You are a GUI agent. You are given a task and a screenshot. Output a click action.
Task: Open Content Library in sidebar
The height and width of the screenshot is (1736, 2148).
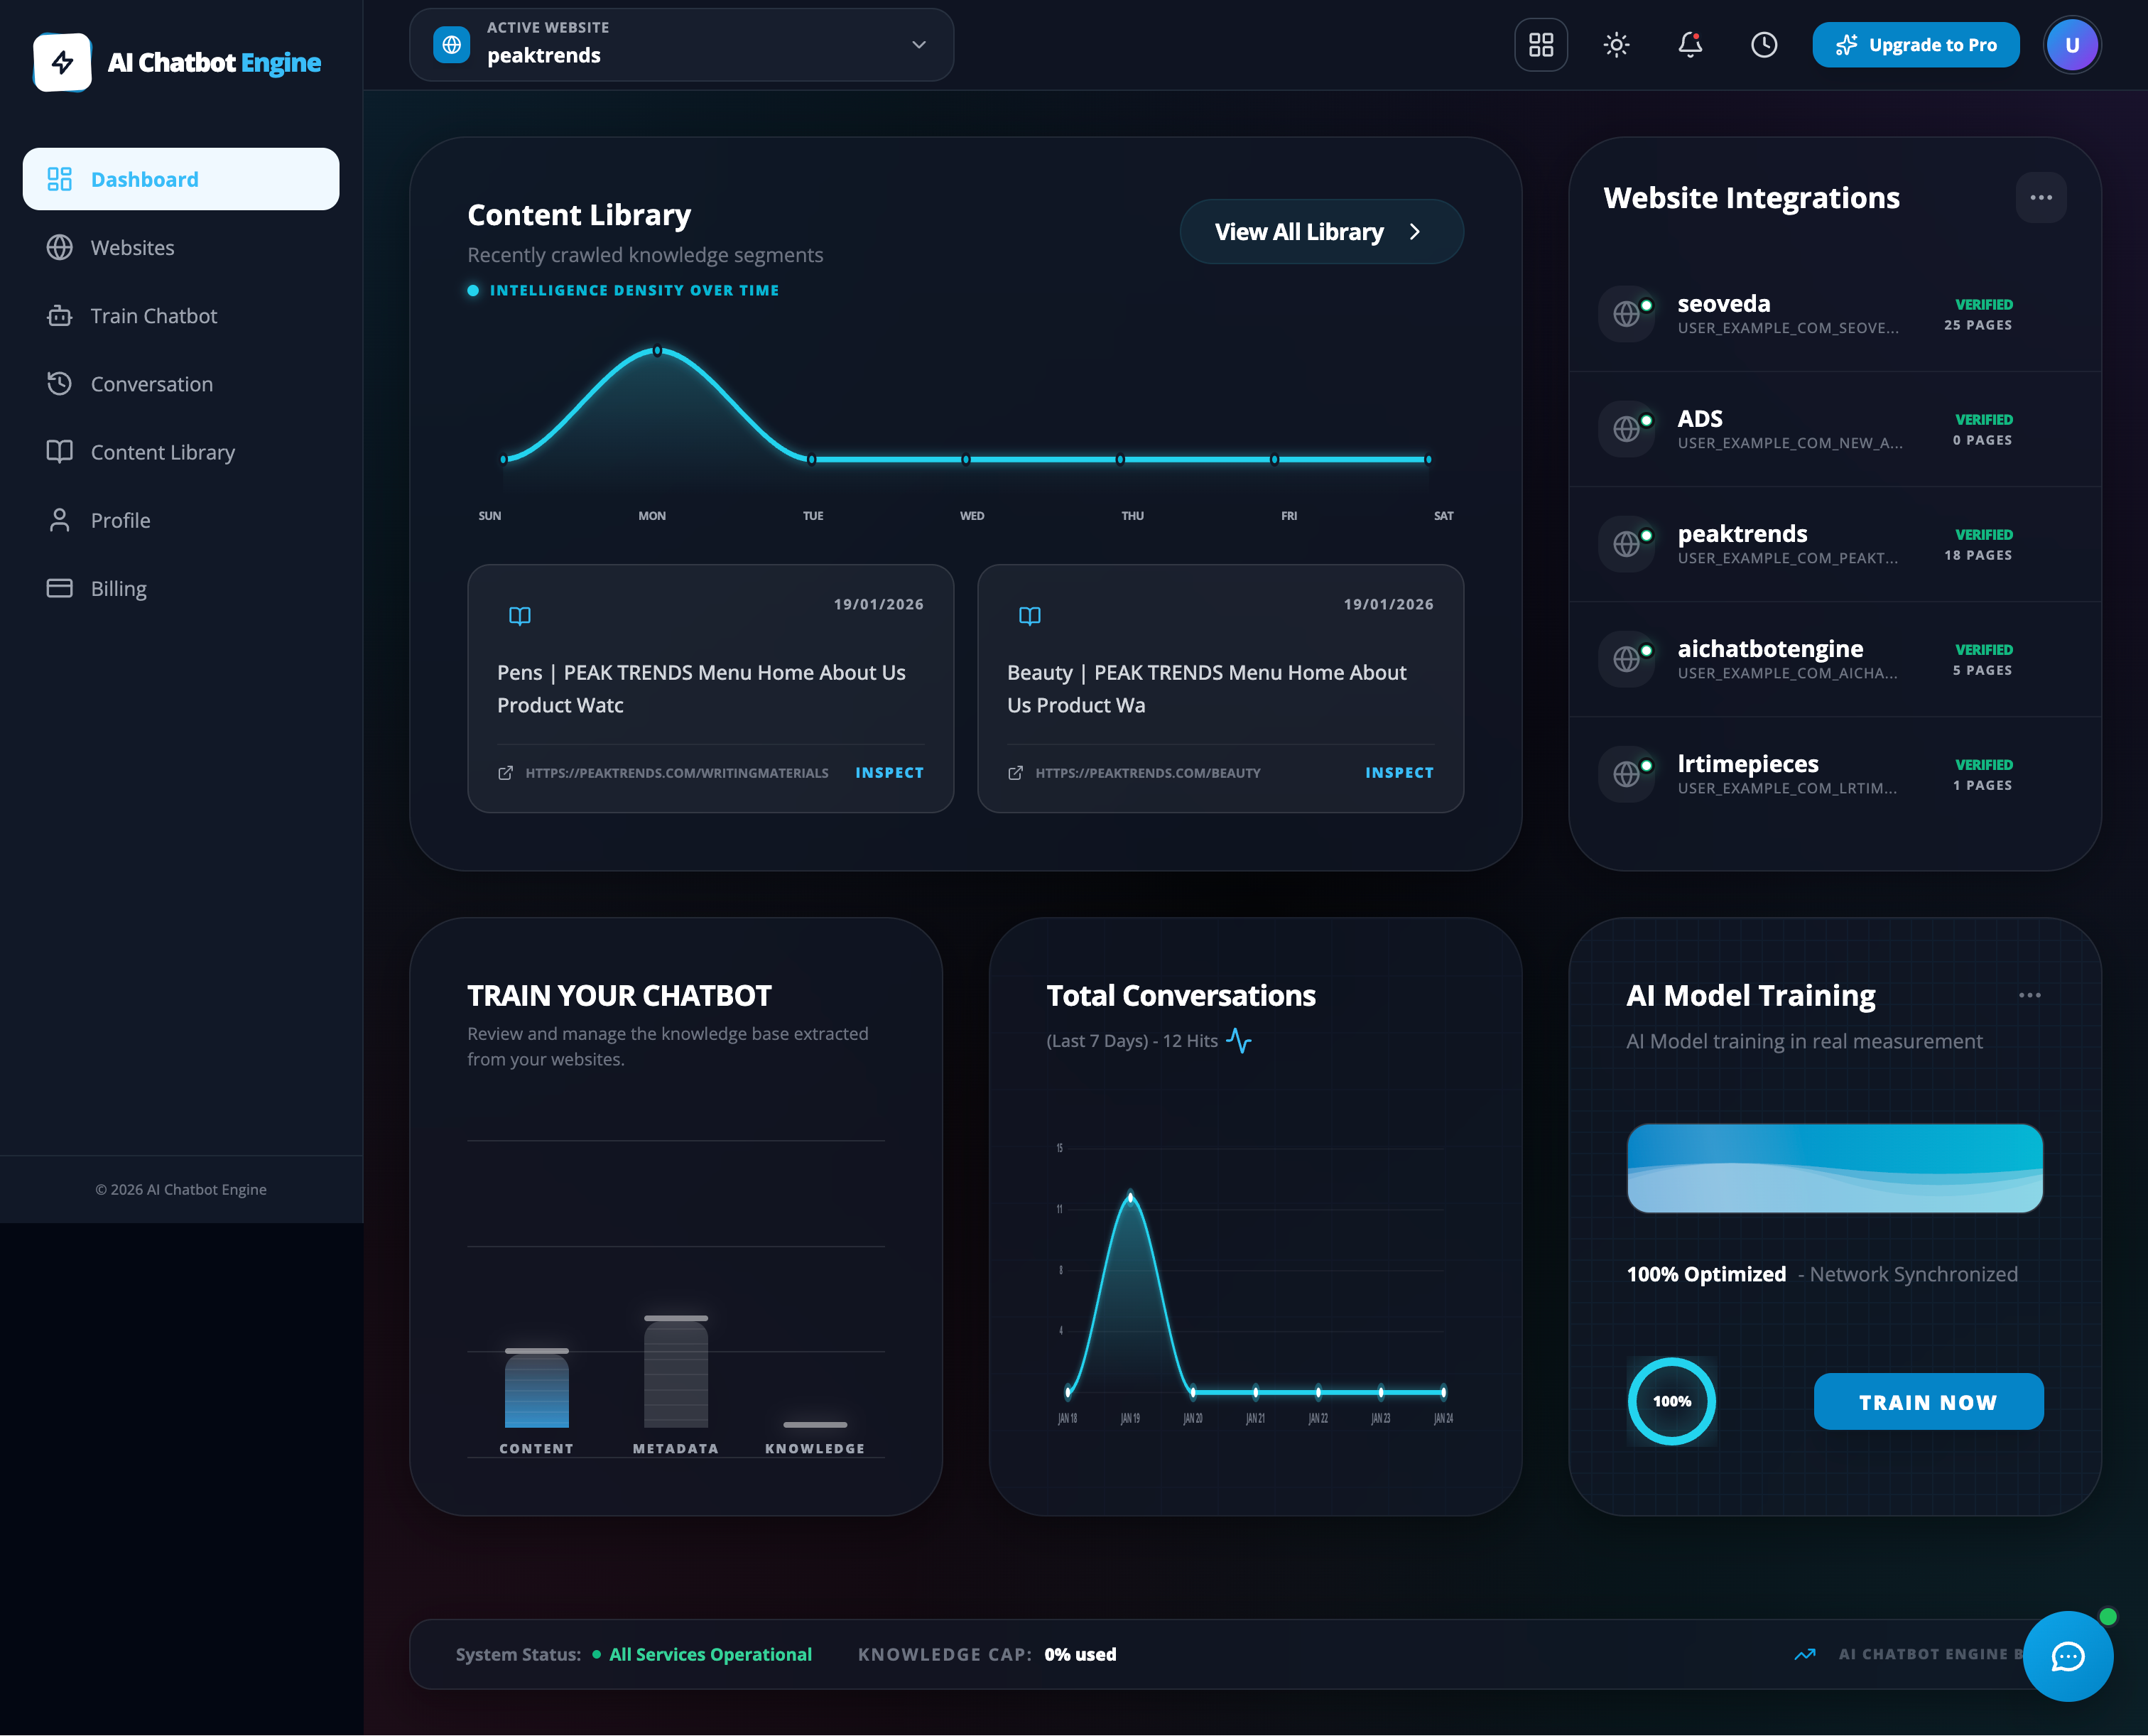181,452
